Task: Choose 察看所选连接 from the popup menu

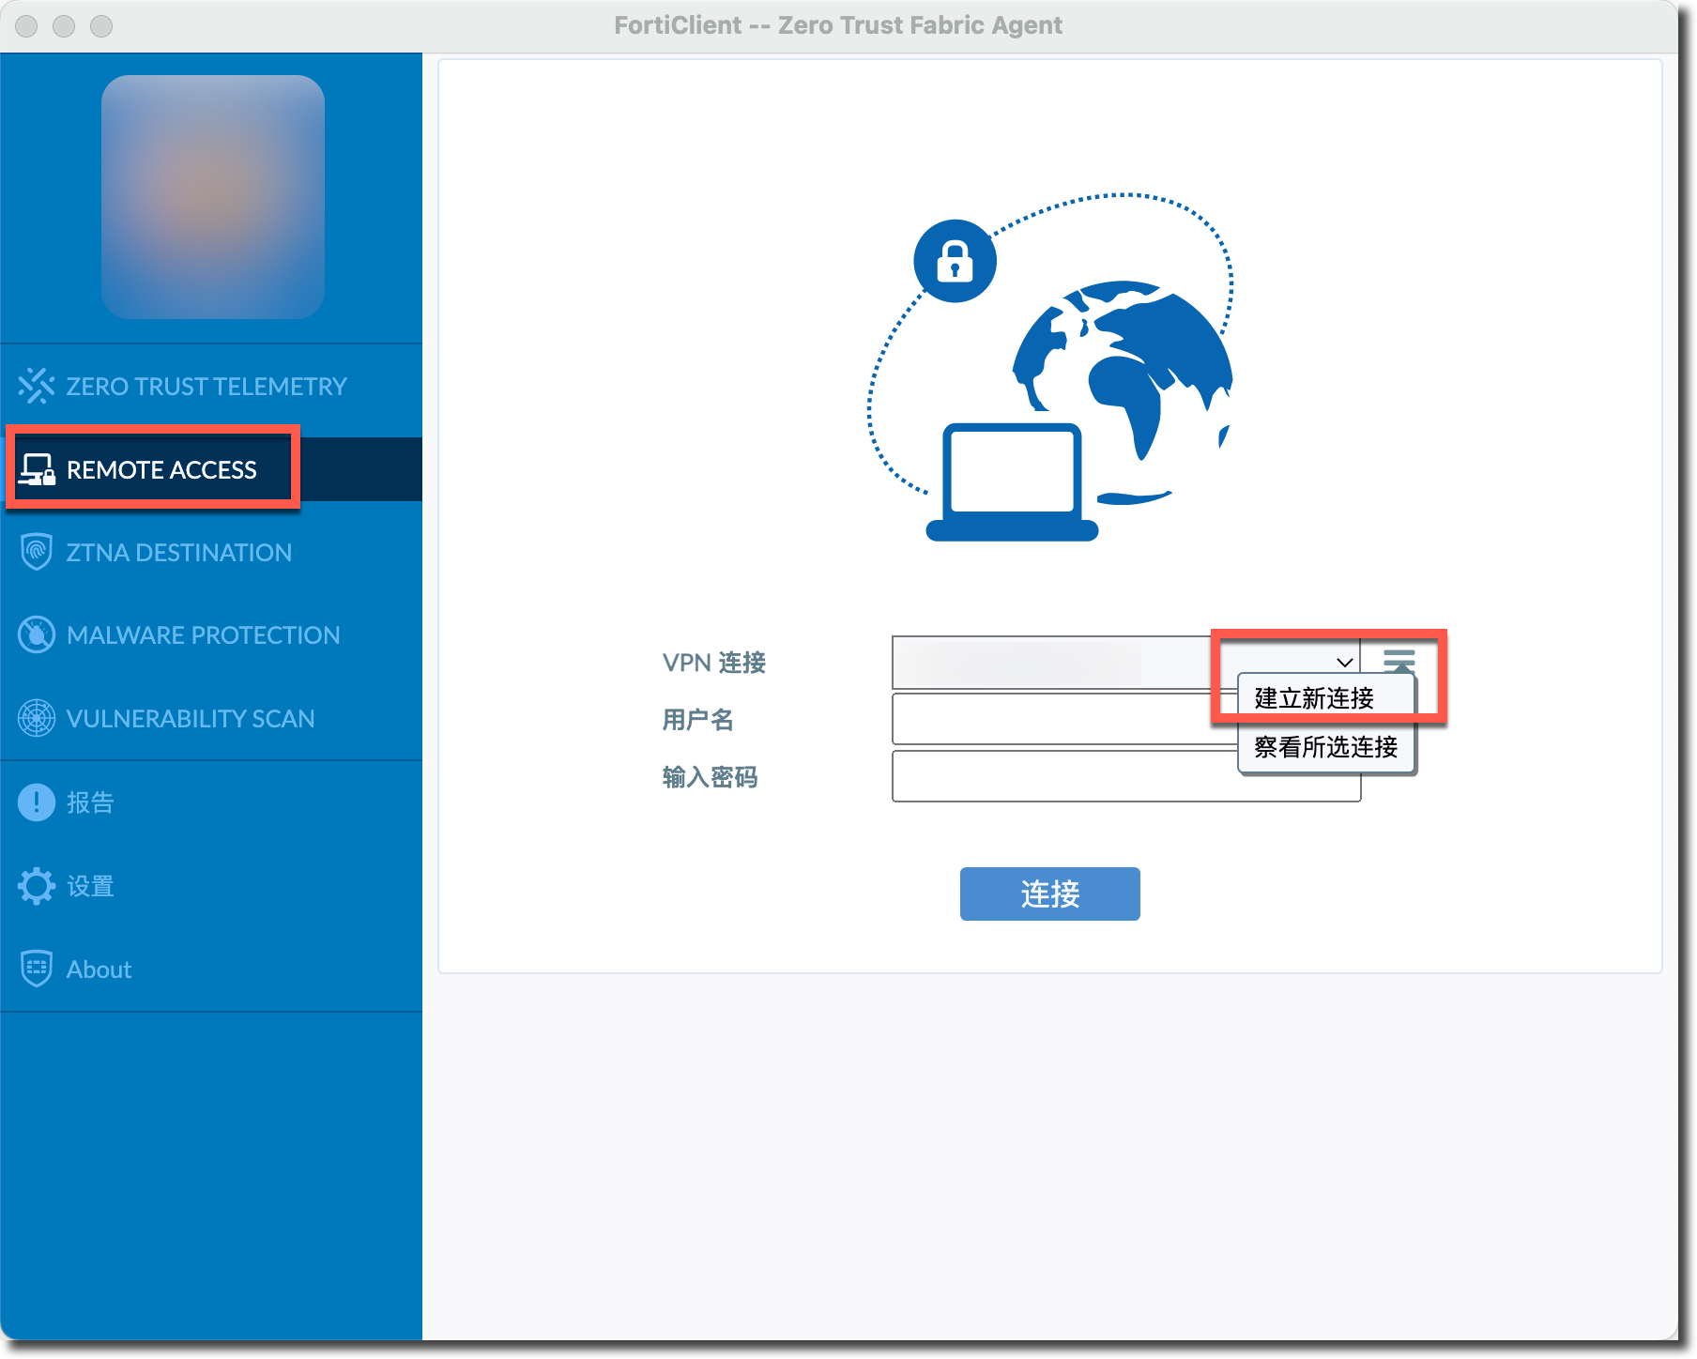Action: [1325, 747]
